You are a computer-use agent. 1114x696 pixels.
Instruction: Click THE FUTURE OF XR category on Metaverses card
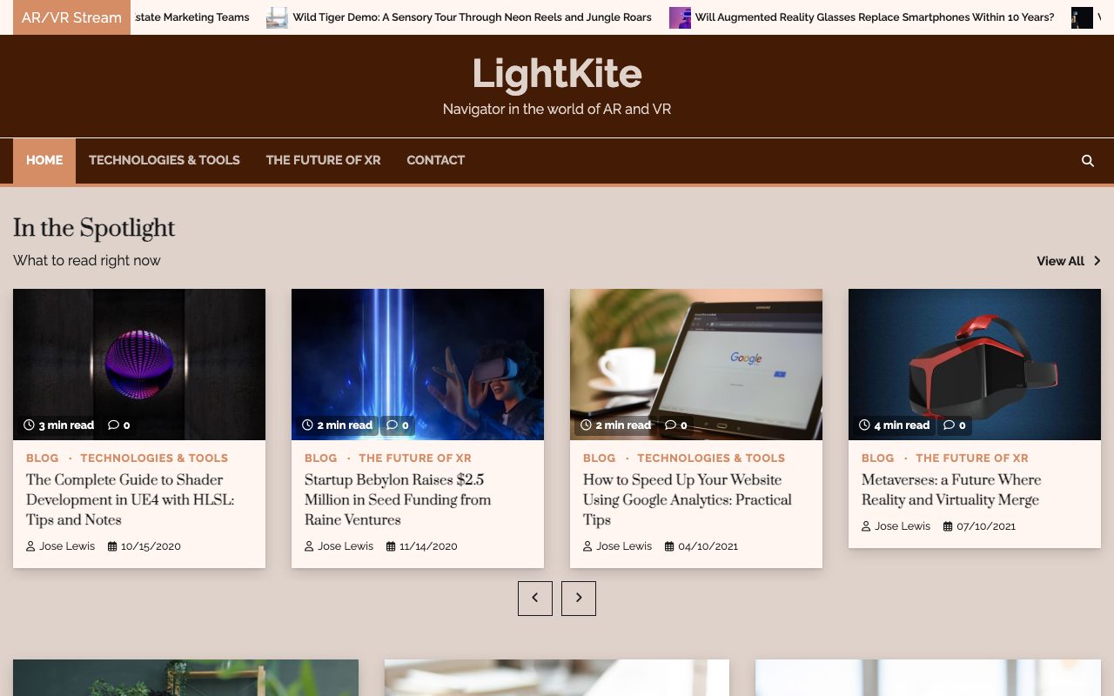coord(972,458)
